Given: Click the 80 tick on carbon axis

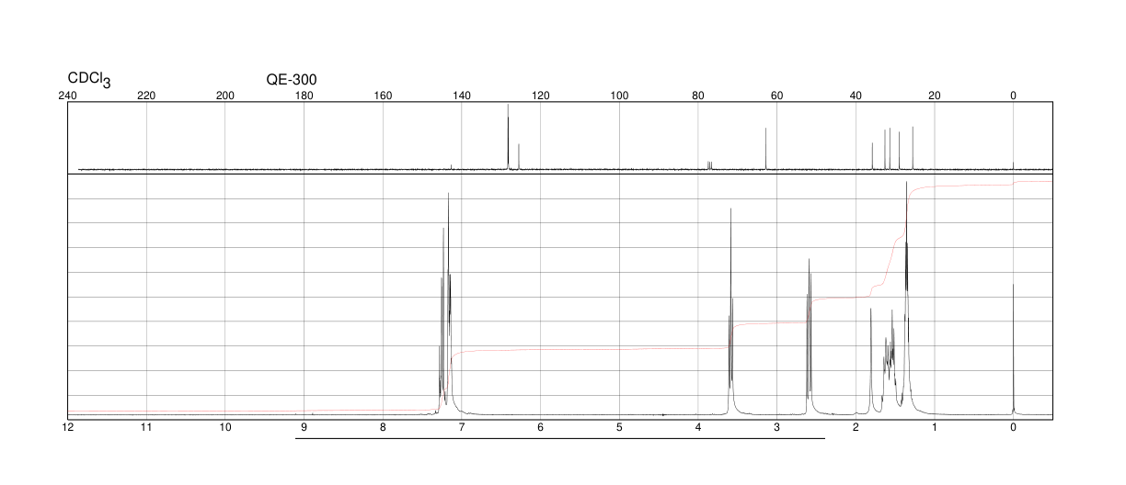Looking at the screenshot, I should tap(698, 96).
